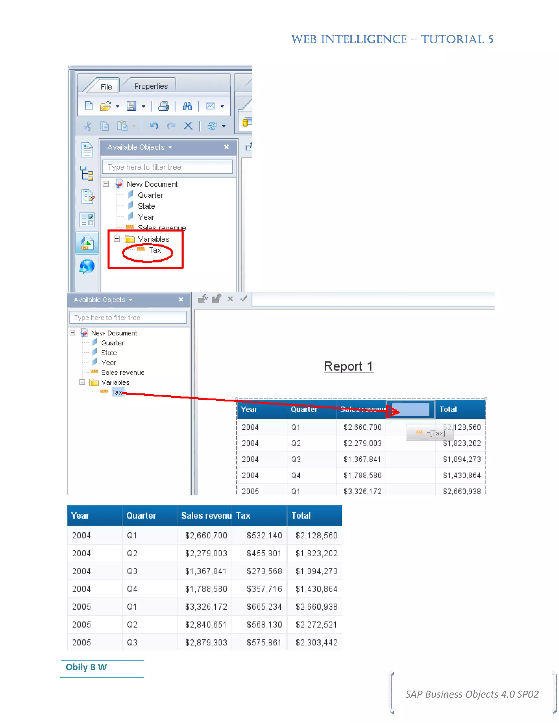The width and height of the screenshot is (559, 723).
Task: Collapse New Document in the lower tree
Action: click(x=73, y=333)
